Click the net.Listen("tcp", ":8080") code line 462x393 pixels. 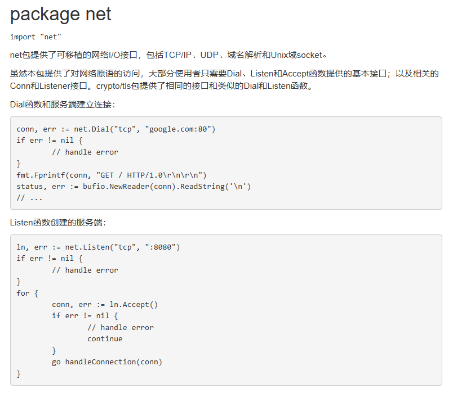[x=98, y=247]
